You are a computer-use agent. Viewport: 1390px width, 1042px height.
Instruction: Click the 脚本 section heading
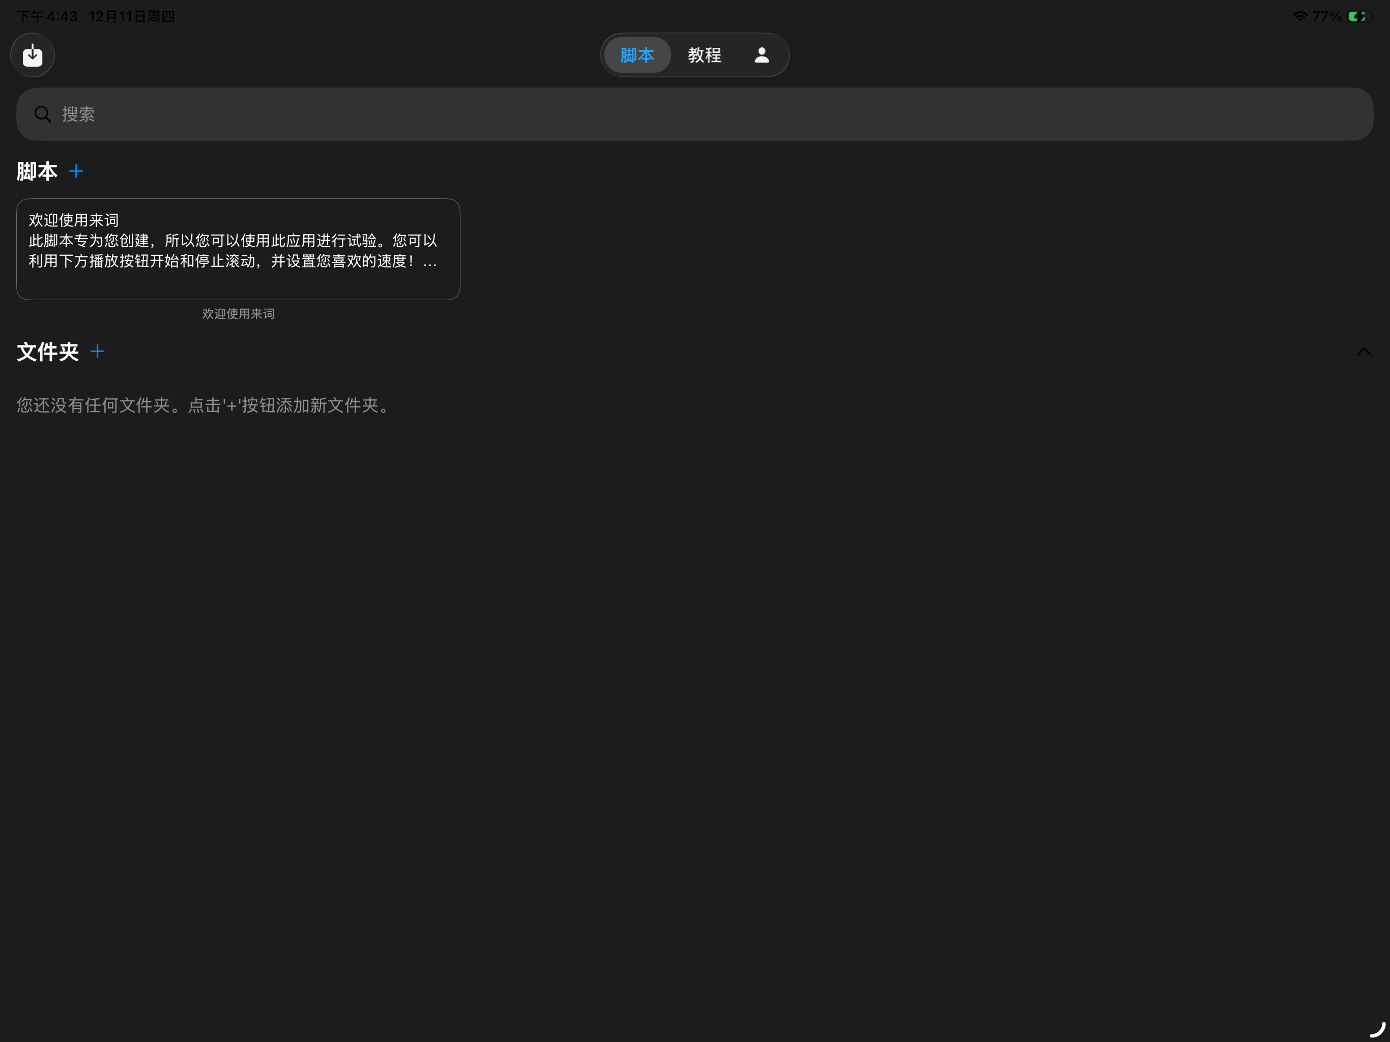(x=37, y=171)
